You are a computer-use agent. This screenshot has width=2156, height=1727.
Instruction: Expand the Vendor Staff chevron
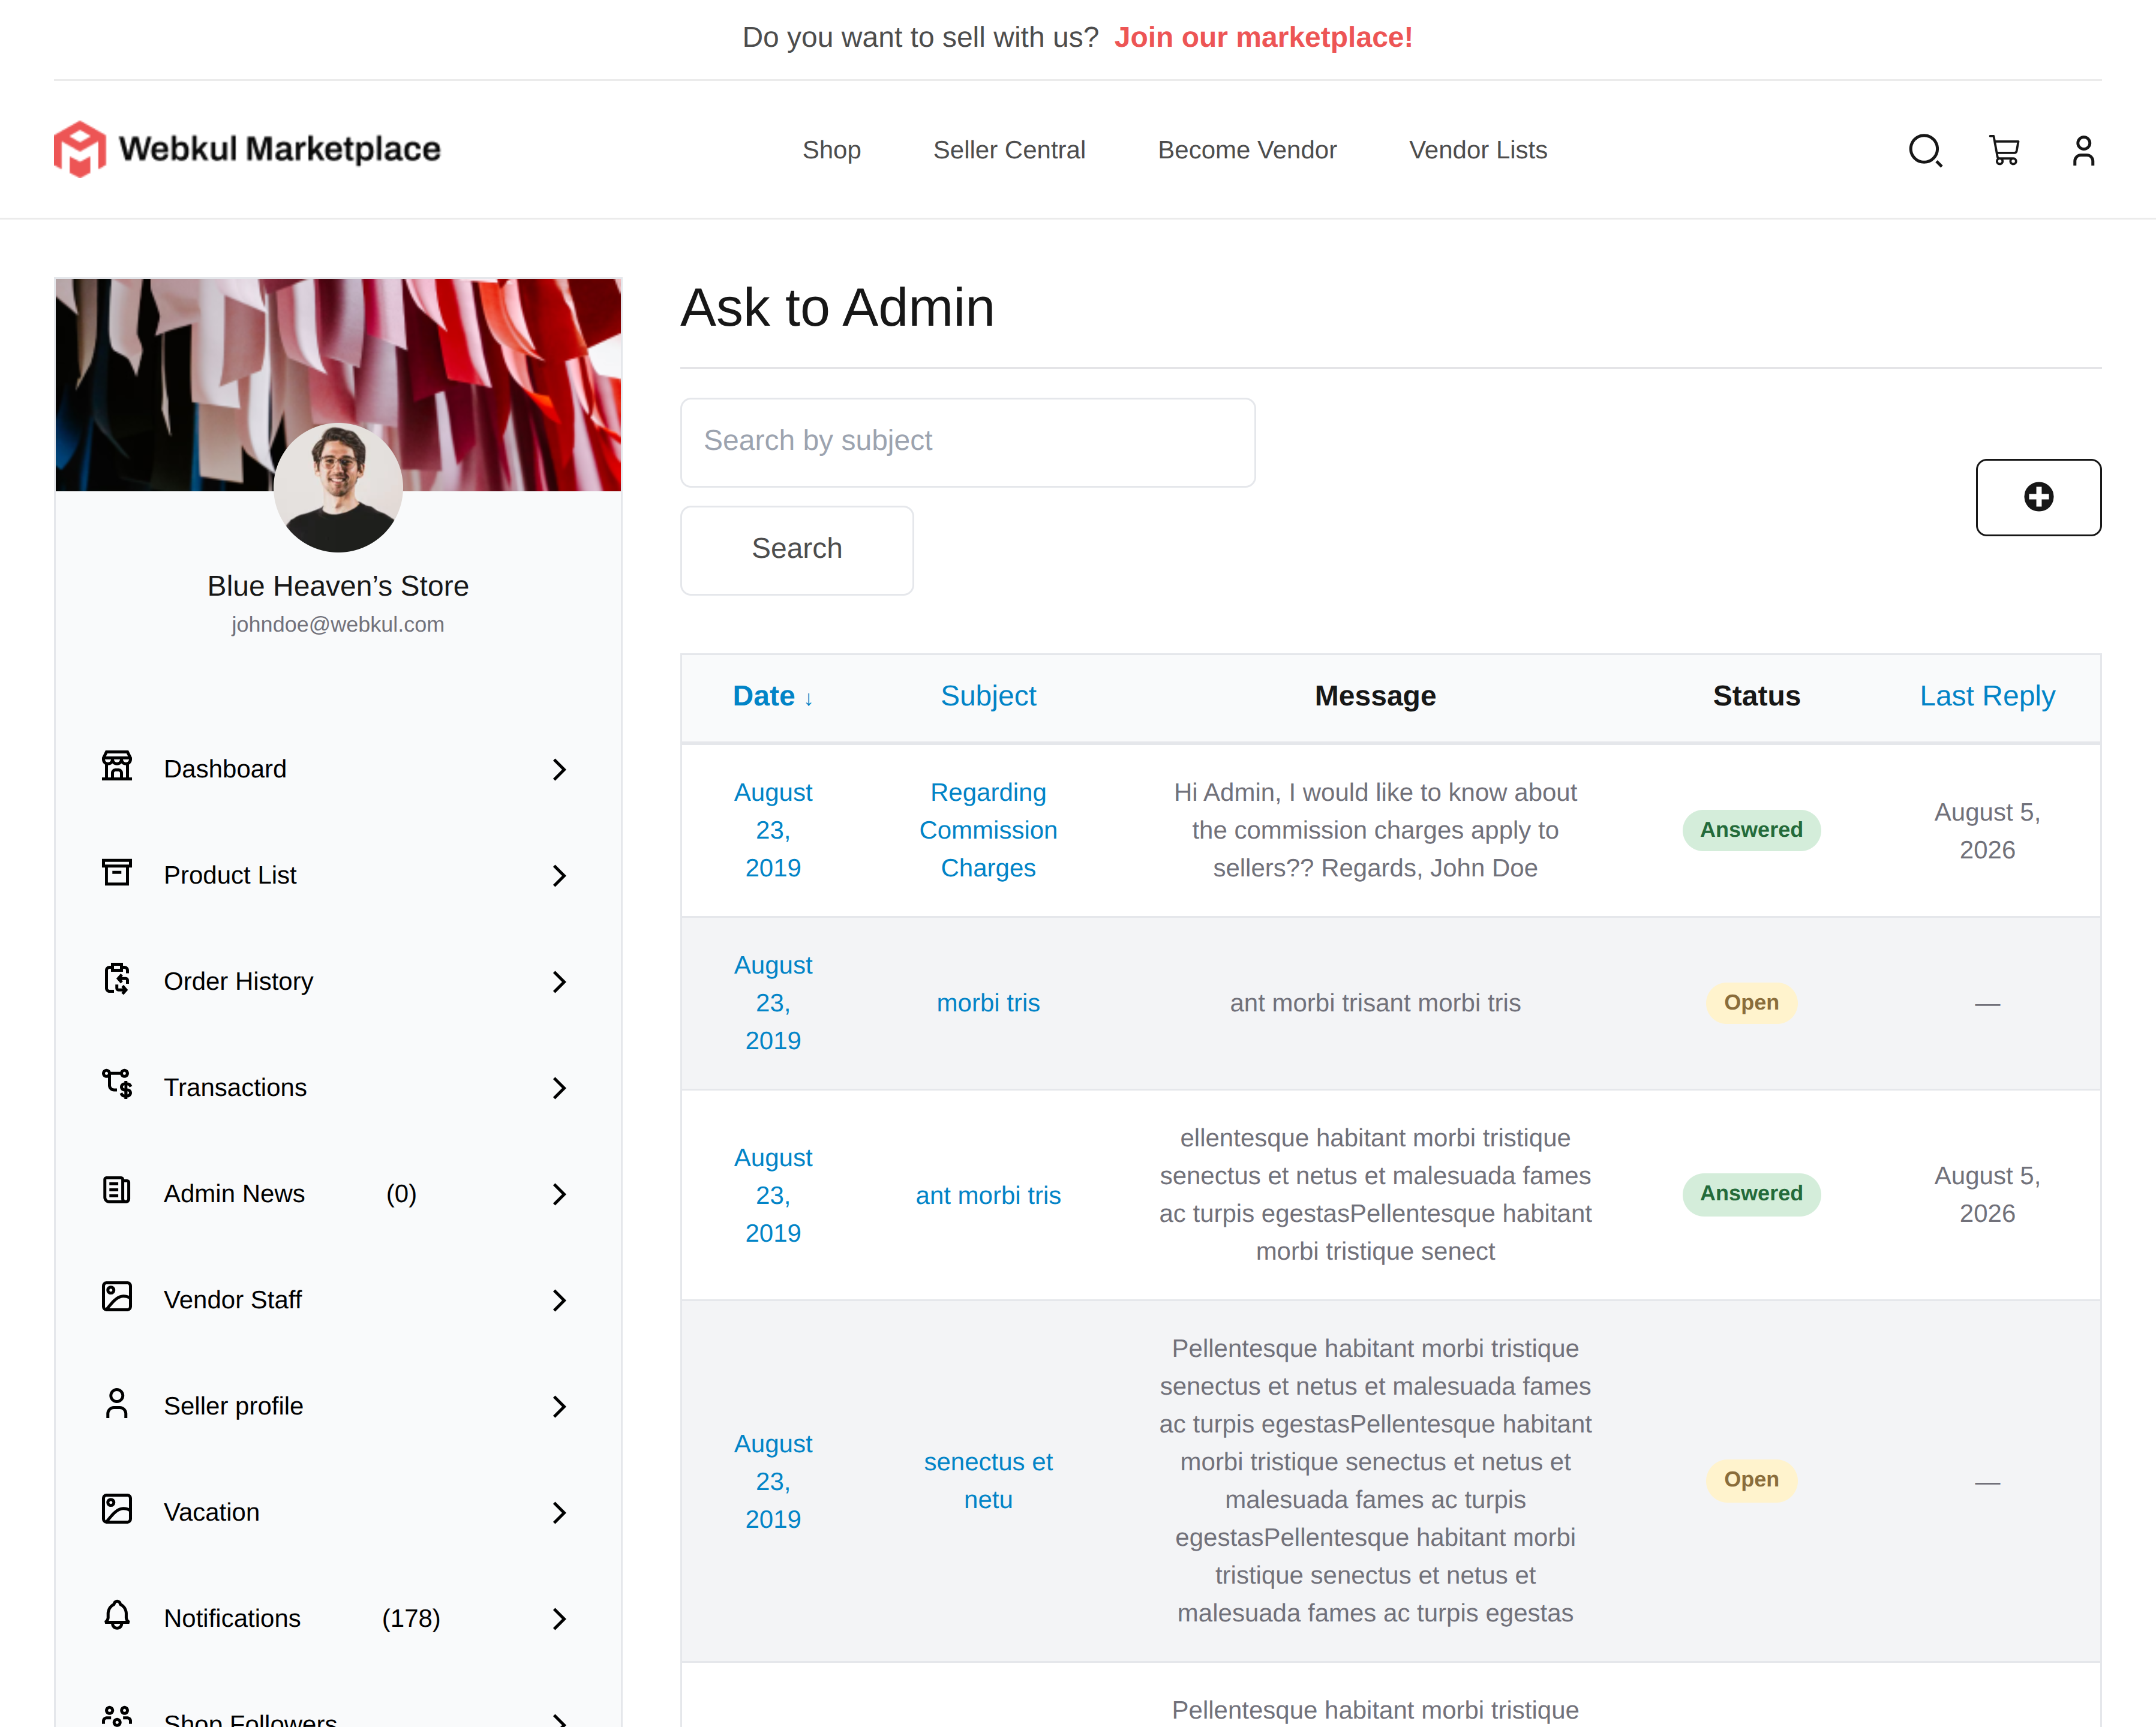tap(559, 1300)
